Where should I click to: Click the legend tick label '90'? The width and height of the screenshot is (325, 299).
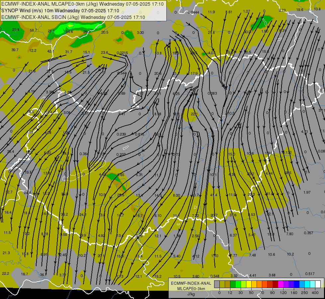272,293
